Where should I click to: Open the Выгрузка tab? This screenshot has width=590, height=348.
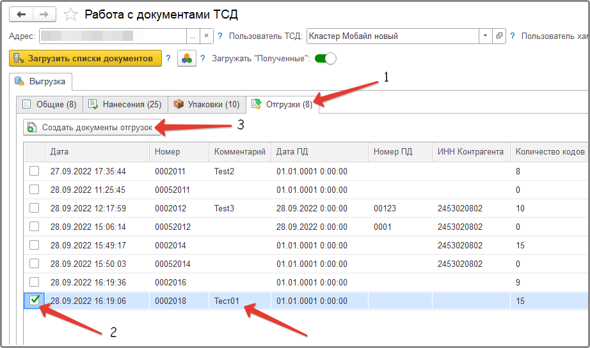[x=41, y=82]
